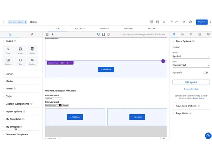The width and height of the screenshot is (212, 159).
Task: Toggle dark mode moon icon
Action: click(x=53, y=34)
